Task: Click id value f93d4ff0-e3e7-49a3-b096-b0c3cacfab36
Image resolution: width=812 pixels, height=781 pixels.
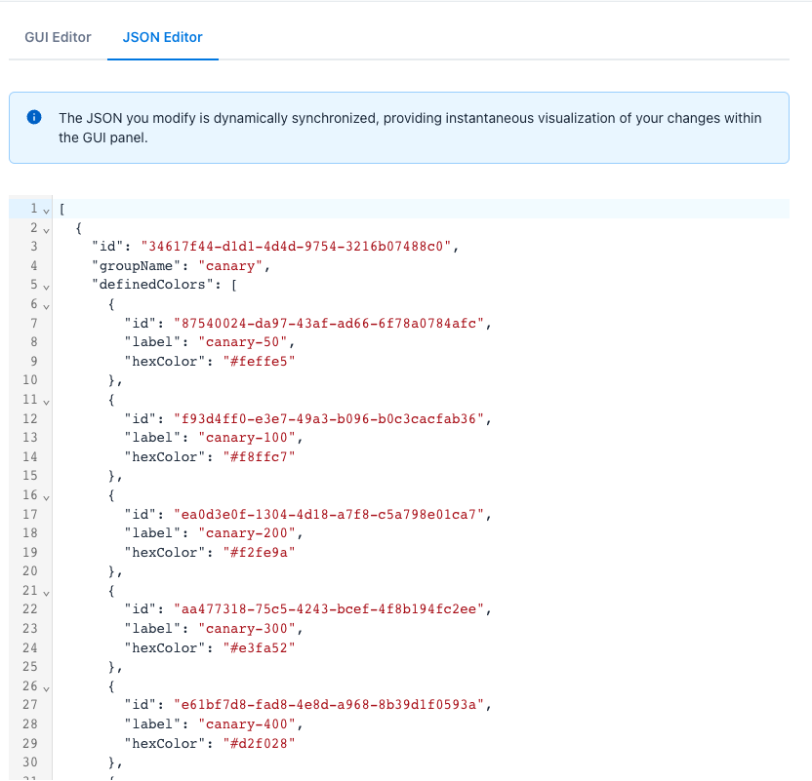Action: click(x=329, y=419)
